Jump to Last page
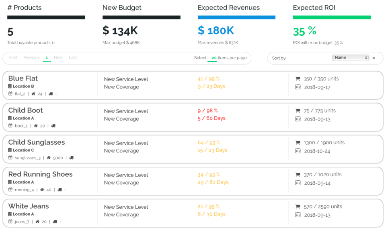The width and height of the screenshot is (386, 230). click(x=73, y=58)
